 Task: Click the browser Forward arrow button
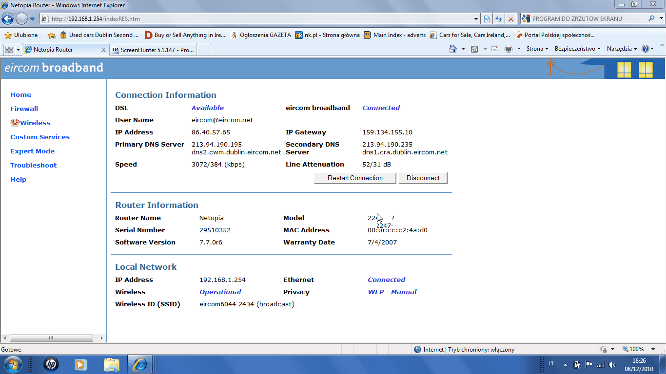[x=21, y=19]
